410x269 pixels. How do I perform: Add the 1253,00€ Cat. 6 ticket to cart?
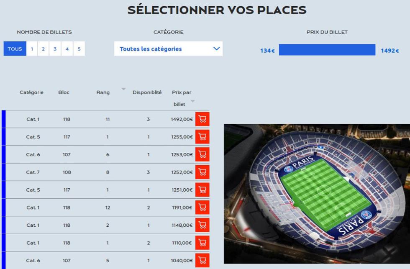[x=202, y=154]
